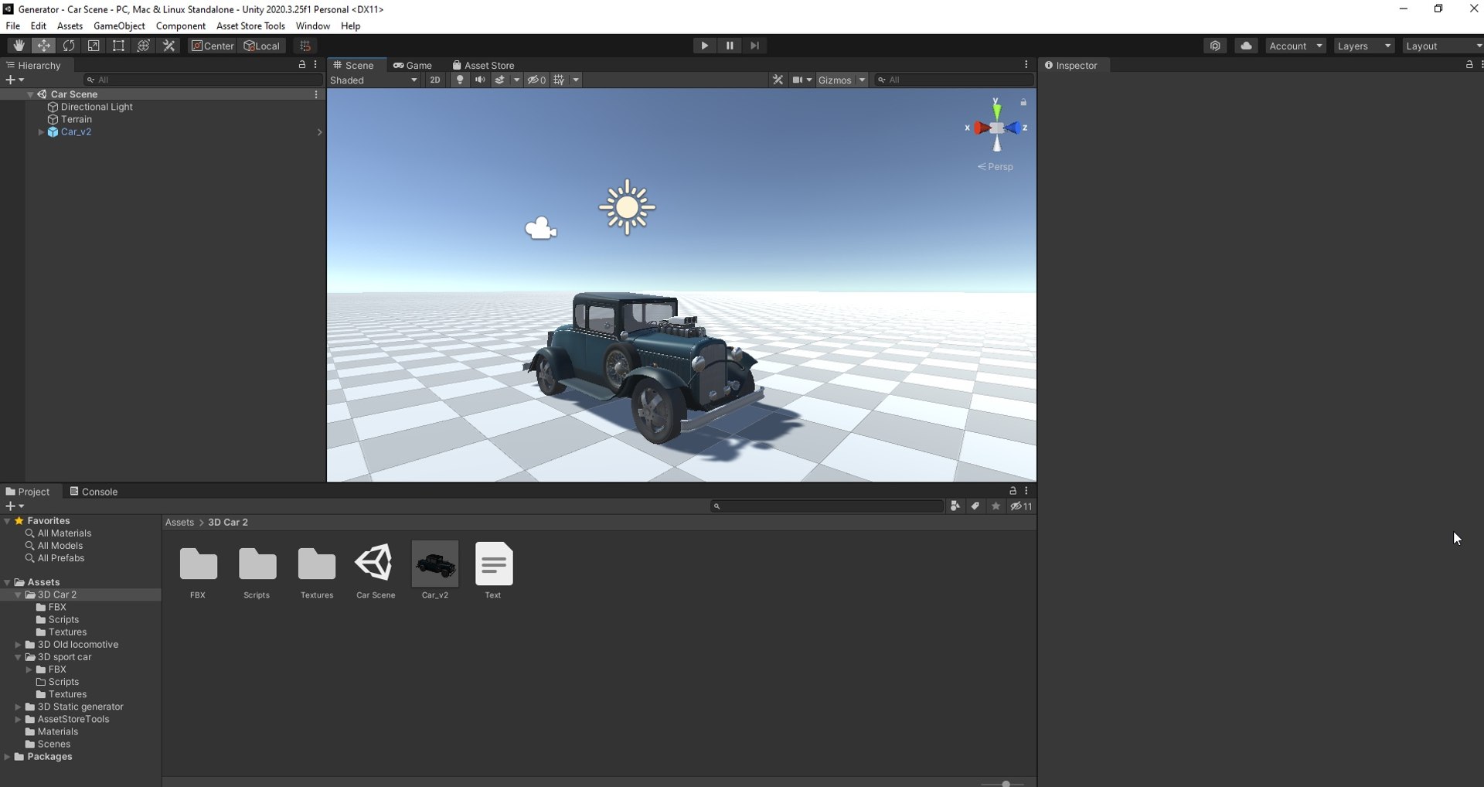
Task: Open the Gizmos dropdown arrow
Action: (x=862, y=80)
